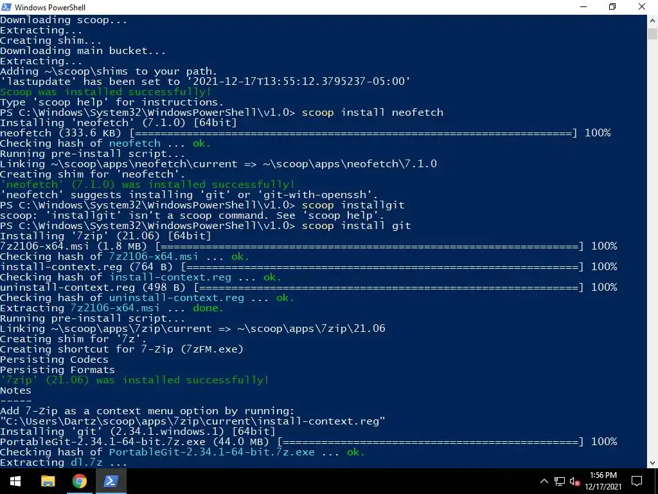The width and height of the screenshot is (658, 494).
Task: Click the 'lastupdate' has been set line
Action: [x=205, y=82]
